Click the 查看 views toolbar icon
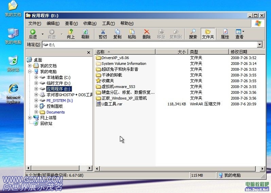Screen dimensions: 271x193 tap(238, 32)
